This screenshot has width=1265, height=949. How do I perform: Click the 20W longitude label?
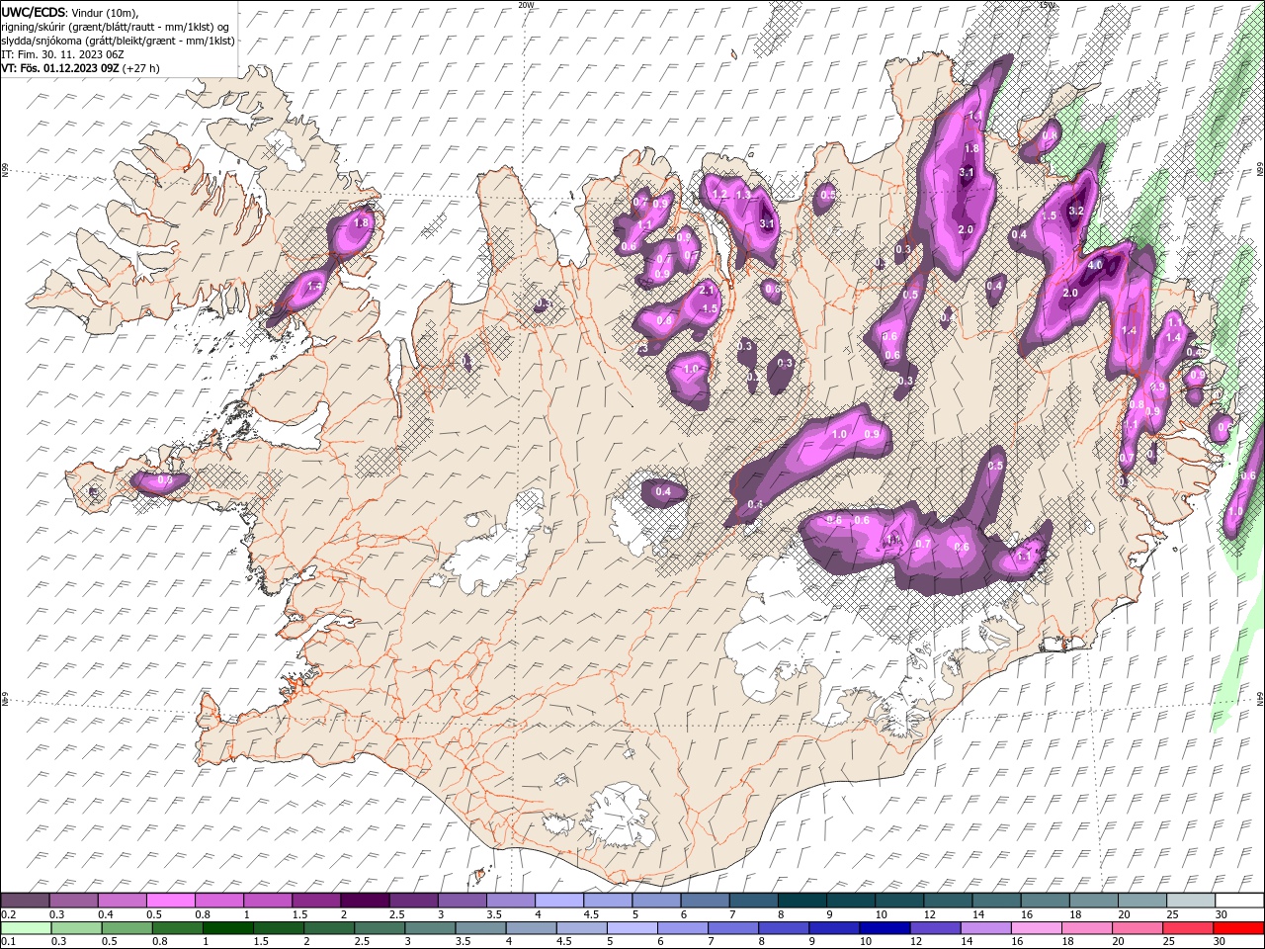[x=525, y=5]
